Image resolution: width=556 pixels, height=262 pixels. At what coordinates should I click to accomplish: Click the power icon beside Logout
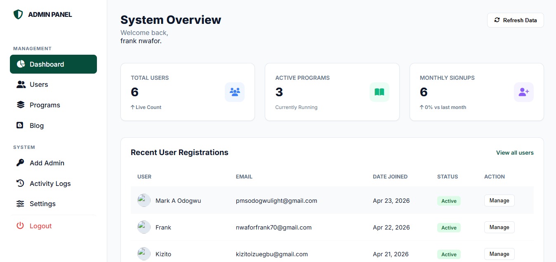(20, 226)
